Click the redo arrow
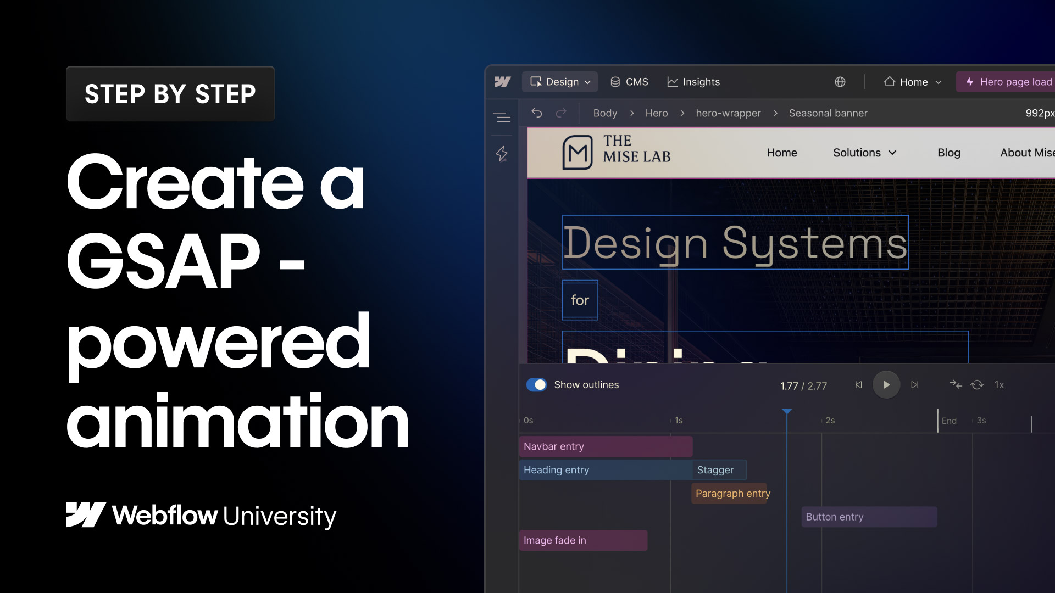 561,113
